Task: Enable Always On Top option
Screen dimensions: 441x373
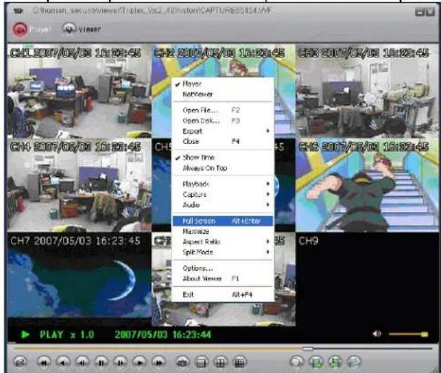Action: tap(203, 167)
